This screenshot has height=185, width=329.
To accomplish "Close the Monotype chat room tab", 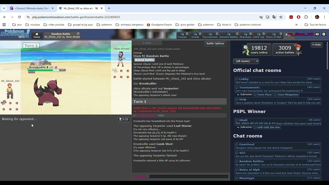I will (251, 34).
